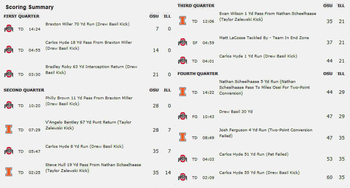350x188 pixels.
Task: Click Ohio State logo beside 14:24 touchdown
Action: pos(9,29)
